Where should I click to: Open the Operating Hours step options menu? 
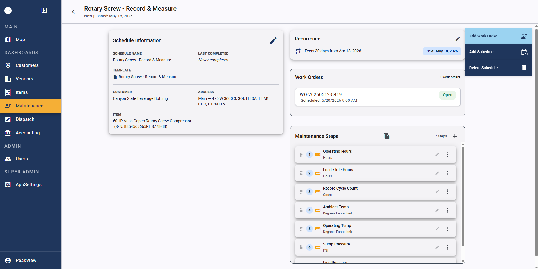click(x=447, y=155)
